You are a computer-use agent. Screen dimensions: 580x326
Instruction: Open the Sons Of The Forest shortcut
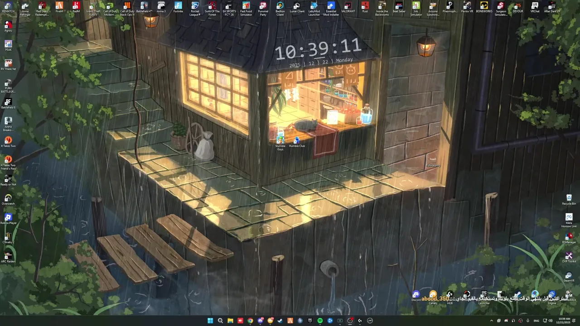[212, 9]
